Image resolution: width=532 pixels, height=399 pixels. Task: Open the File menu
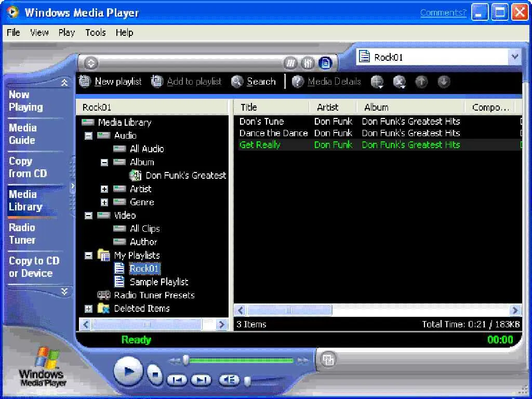click(x=13, y=33)
